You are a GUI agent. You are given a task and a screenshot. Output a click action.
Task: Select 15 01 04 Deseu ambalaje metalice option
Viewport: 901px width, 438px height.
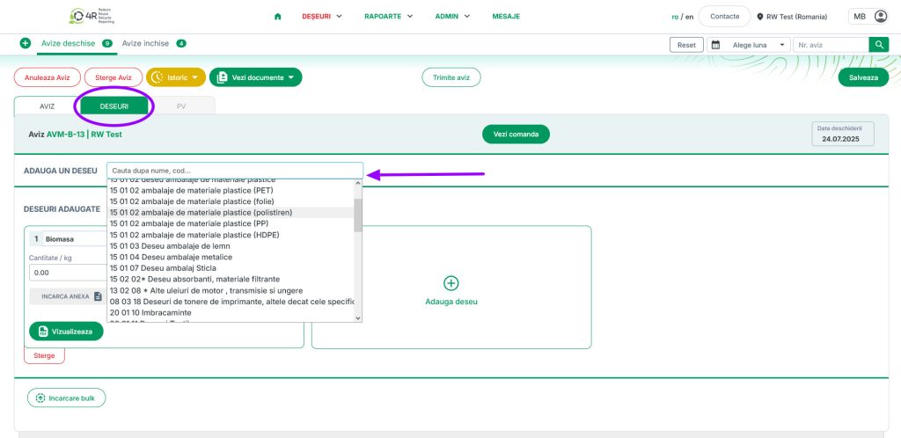171,257
